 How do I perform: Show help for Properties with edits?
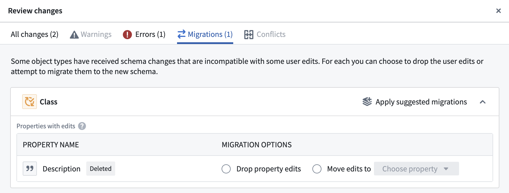tap(82, 126)
